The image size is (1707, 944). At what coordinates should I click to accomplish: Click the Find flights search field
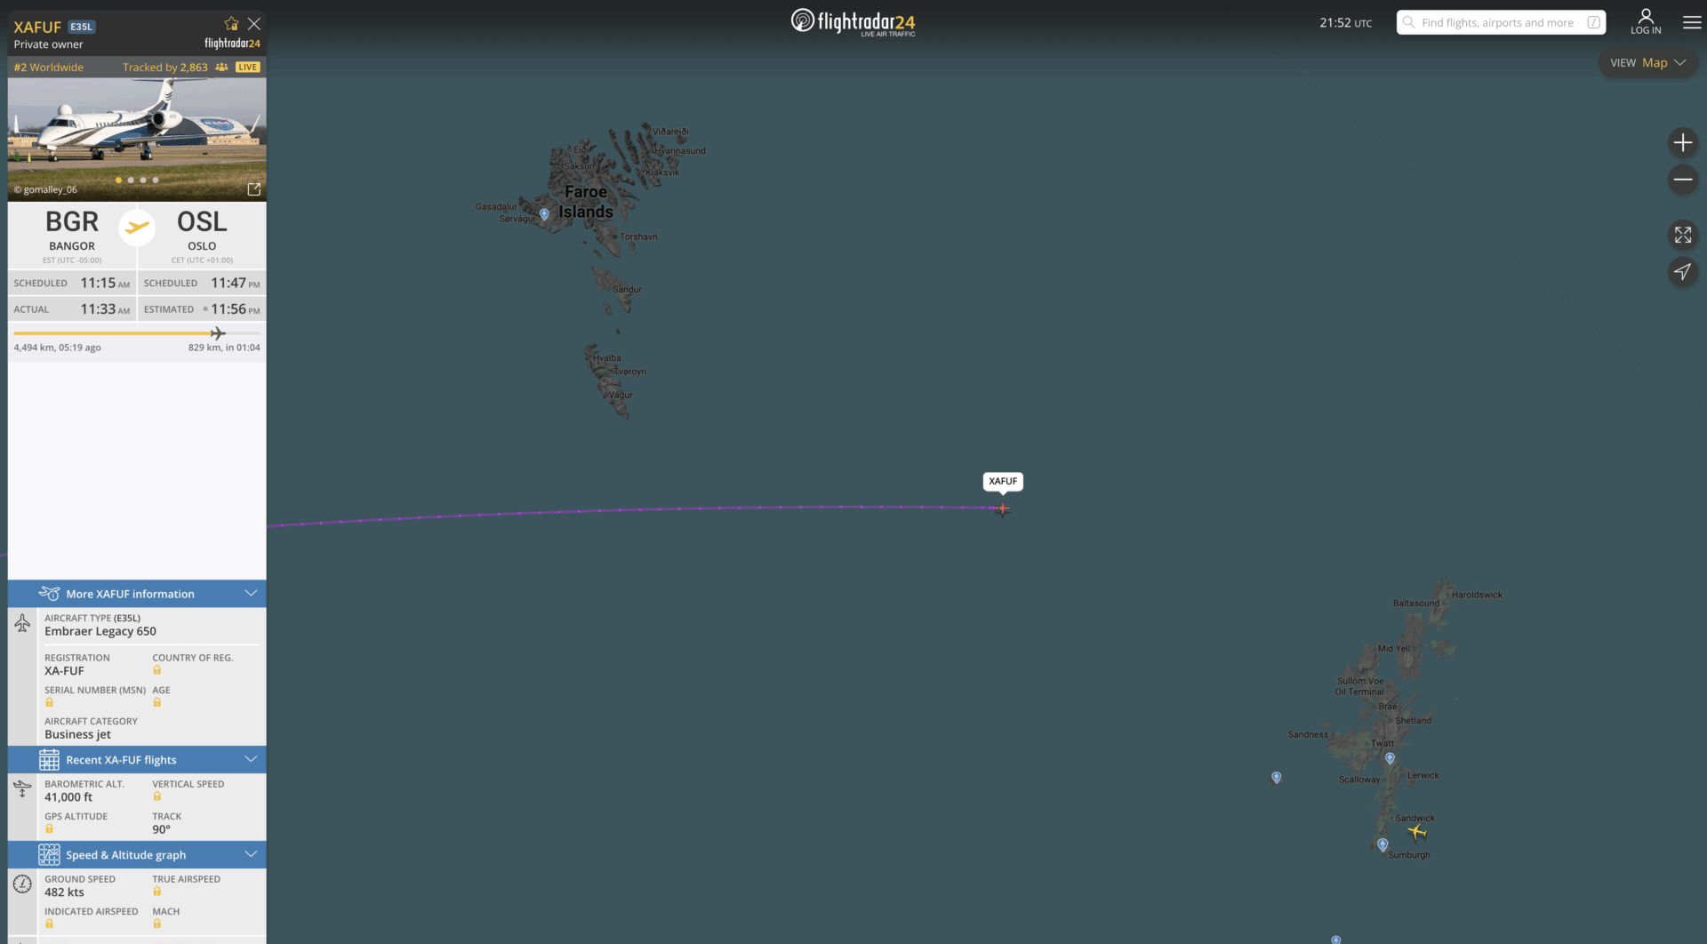1501,23
